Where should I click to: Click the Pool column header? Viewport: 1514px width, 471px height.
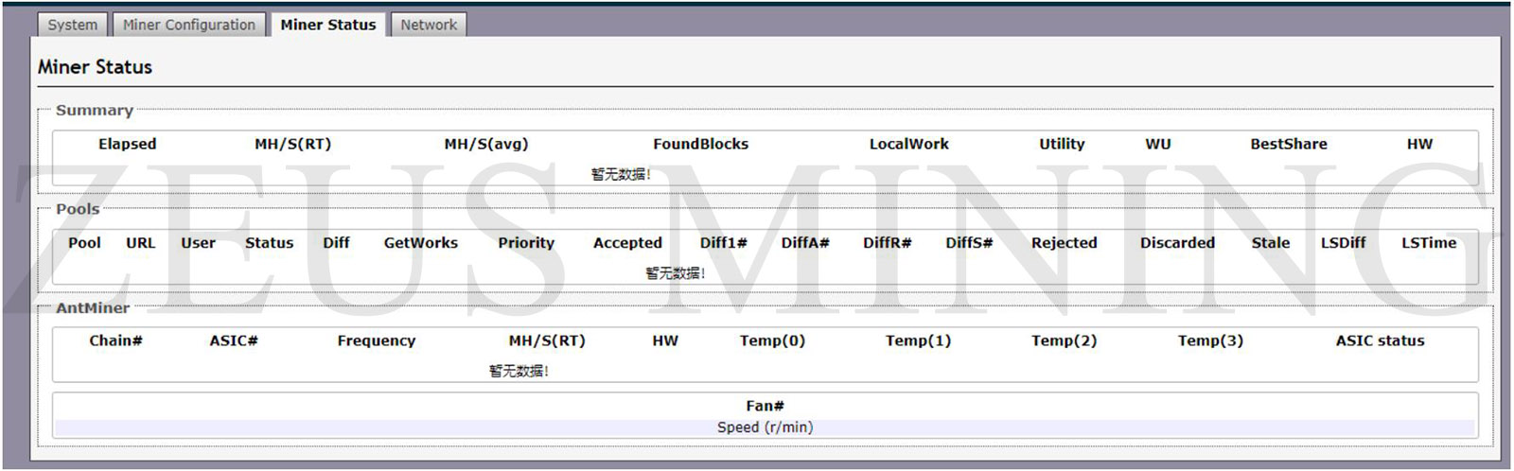[x=84, y=243]
